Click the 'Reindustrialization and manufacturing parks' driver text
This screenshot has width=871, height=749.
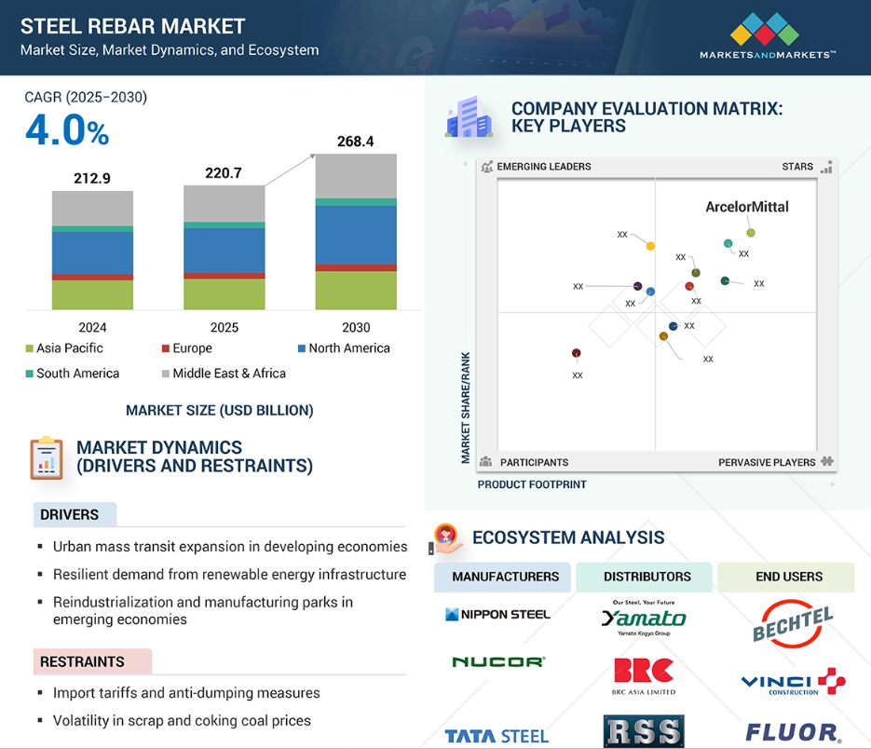[x=203, y=610]
